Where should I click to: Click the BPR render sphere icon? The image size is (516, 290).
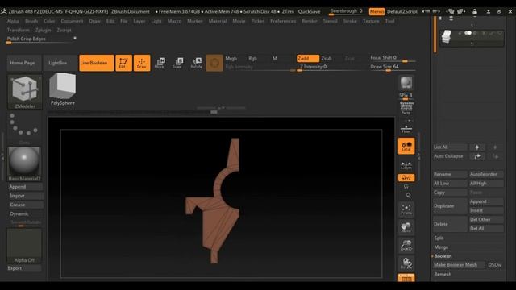coord(406,83)
